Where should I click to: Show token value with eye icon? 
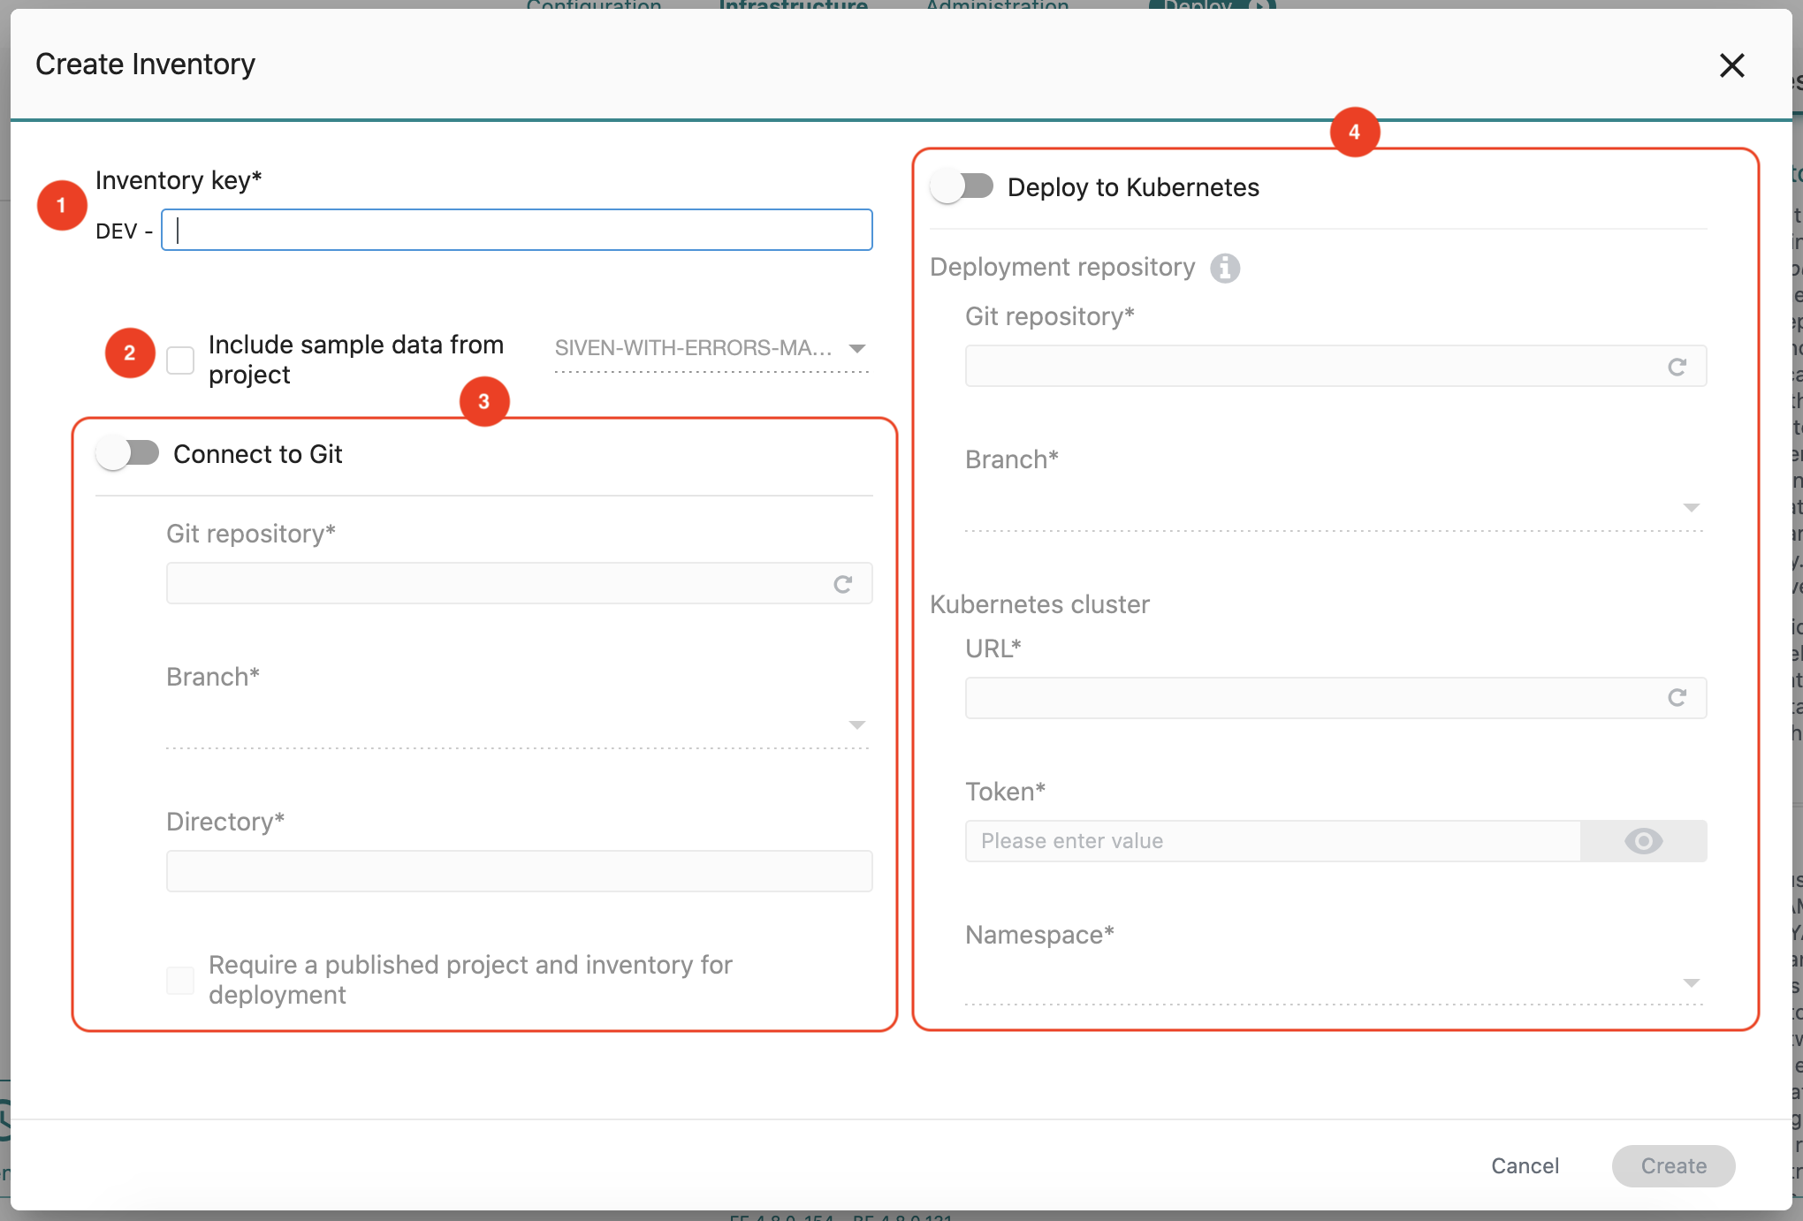tap(1643, 841)
